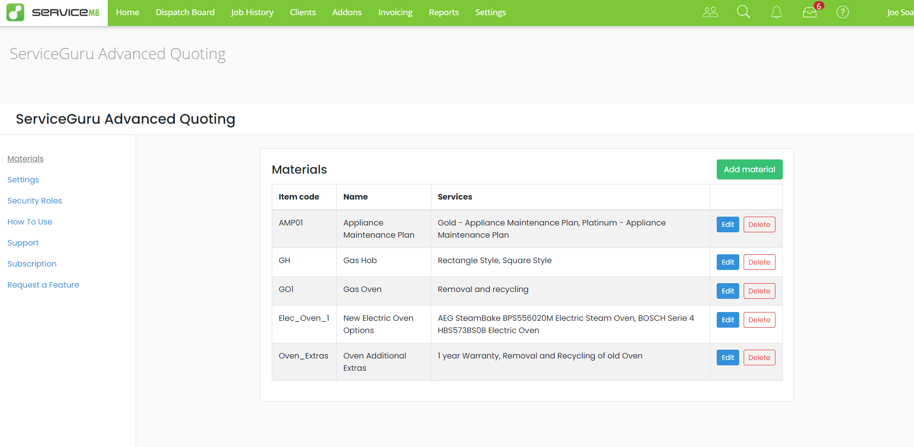This screenshot has width=914, height=447.
Task: Click the Materials section heading
Action: [x=299, y=169]
